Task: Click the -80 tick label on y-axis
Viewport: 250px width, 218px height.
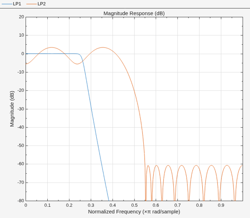Action: [x=21, y=201]
